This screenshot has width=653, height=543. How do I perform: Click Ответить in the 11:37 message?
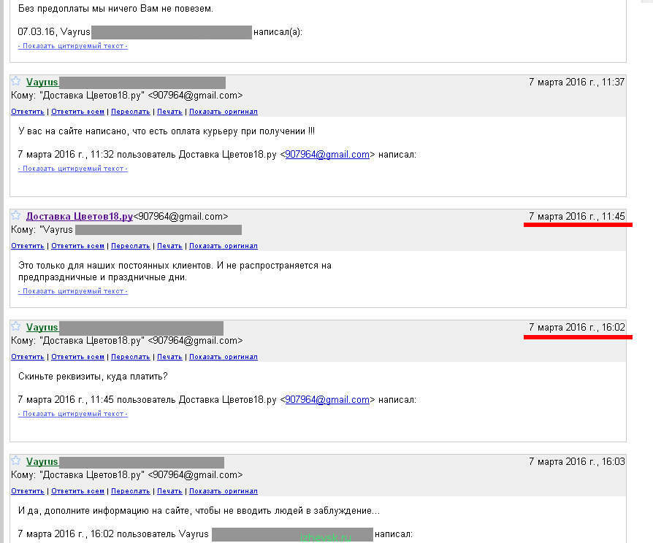[x=28, y=112]
